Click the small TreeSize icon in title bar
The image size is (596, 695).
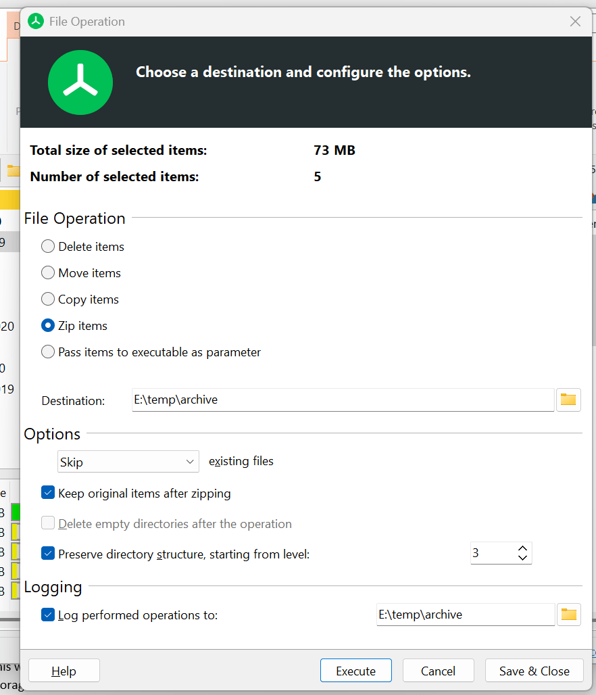pyautogui.click(x=36, y=22)
